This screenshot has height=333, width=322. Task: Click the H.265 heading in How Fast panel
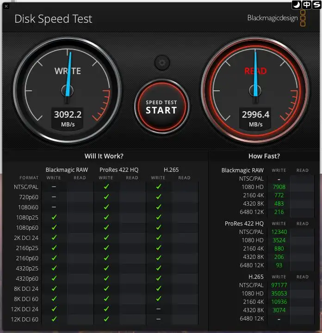(x=256, y=276)
